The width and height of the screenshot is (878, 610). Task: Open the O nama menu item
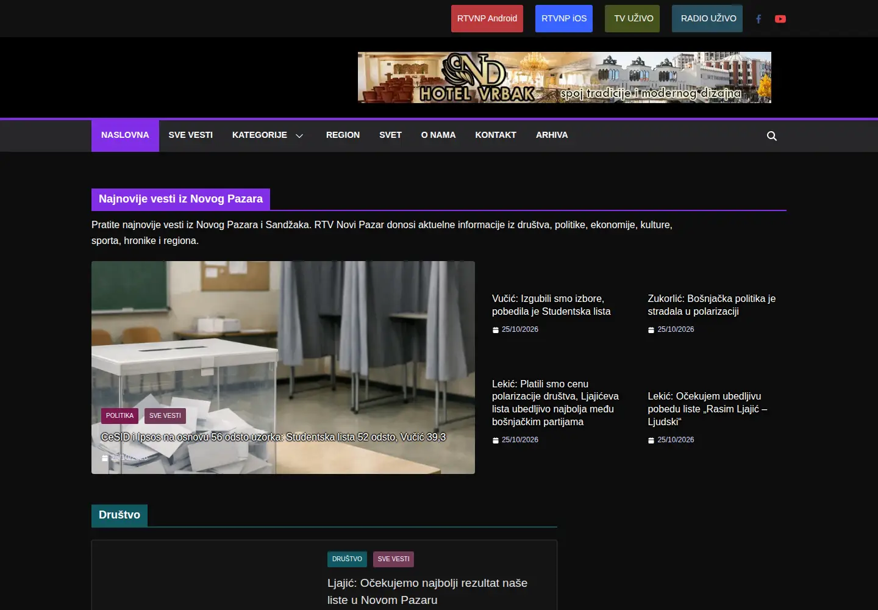[438, 135]
